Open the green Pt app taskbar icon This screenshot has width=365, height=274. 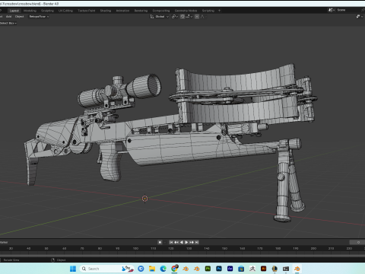point(208,269)
